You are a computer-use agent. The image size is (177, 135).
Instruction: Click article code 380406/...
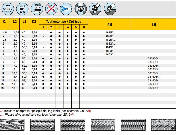[x=154, y=59]
